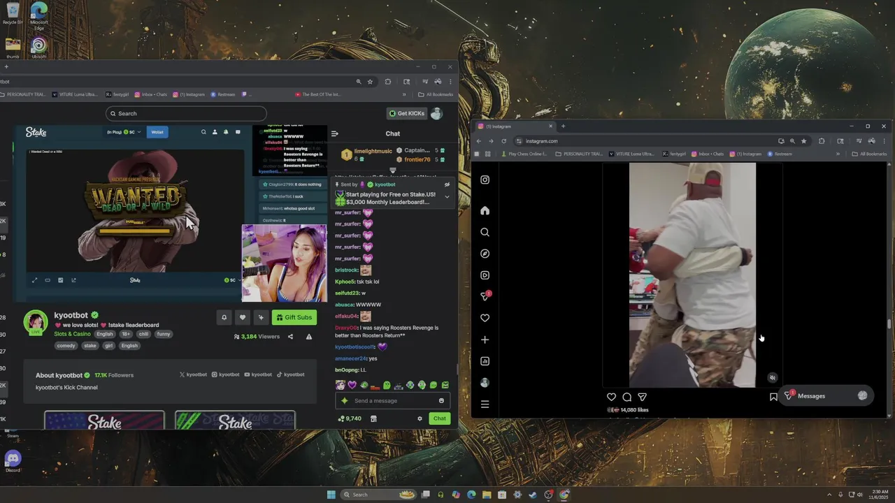Open Instagram Notifications heart in sidebar
Image resolution: width=895 pixels, height=503 pixels.
click(485, 318)
